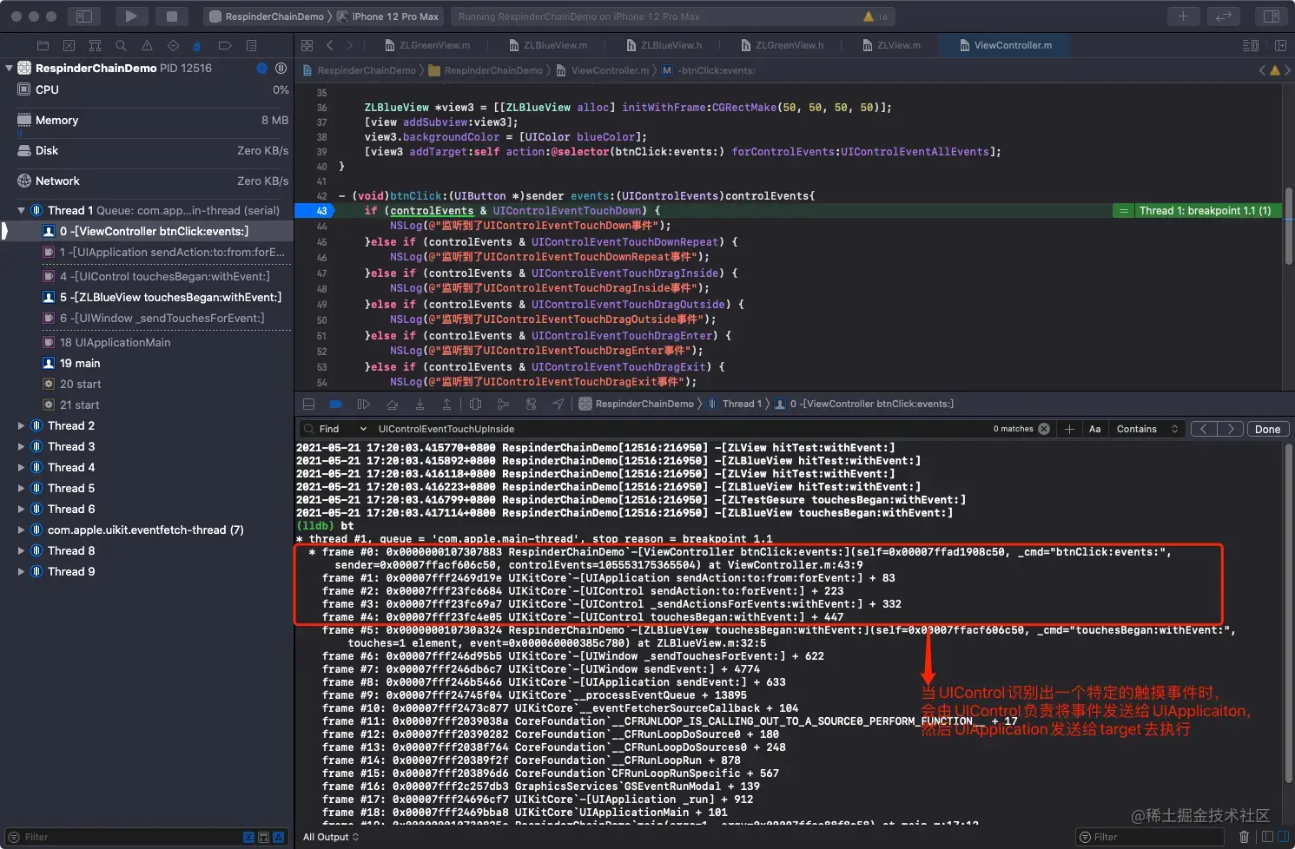Open the breakpoint navigator icon
Viewport: 1295px width, 849px height.
[225, 45]
